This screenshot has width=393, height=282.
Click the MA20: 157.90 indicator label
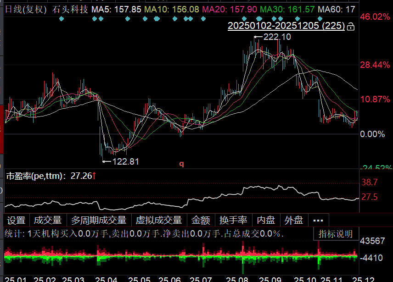[x=230, y=10]
